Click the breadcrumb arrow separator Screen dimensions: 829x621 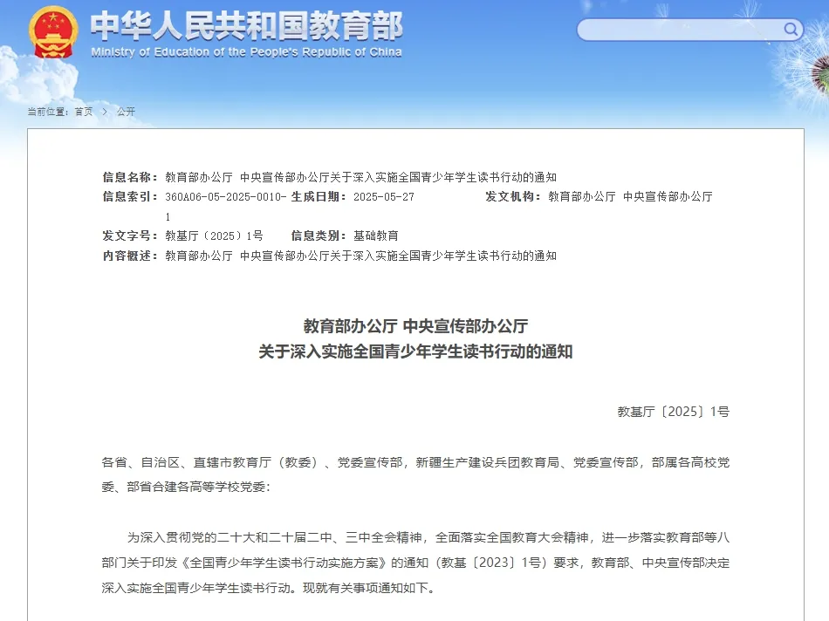coord(105,112)
